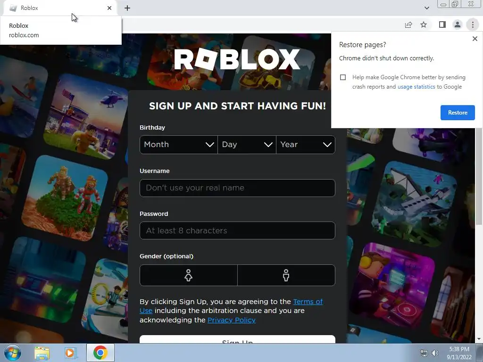Expand the birthday Day dropdown
This screenshot has width=483, height=362.
247,145
